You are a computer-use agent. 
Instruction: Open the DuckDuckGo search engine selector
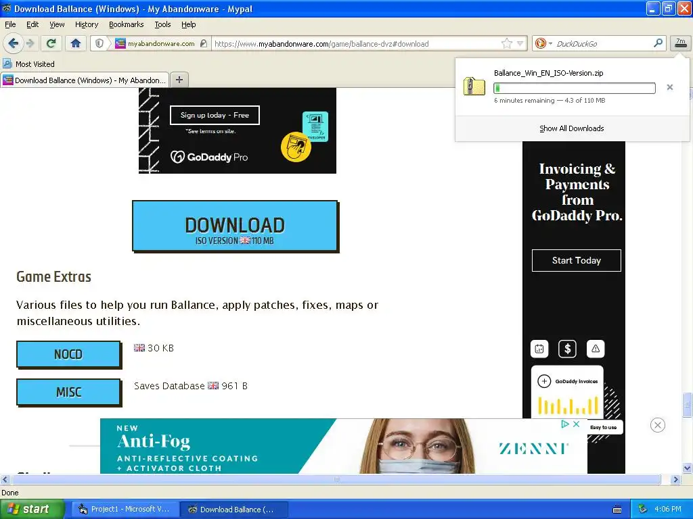(543, 43)
